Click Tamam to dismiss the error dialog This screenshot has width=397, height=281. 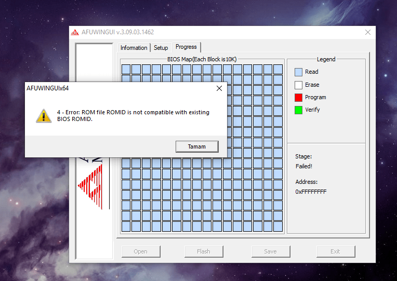pos(197,146)
